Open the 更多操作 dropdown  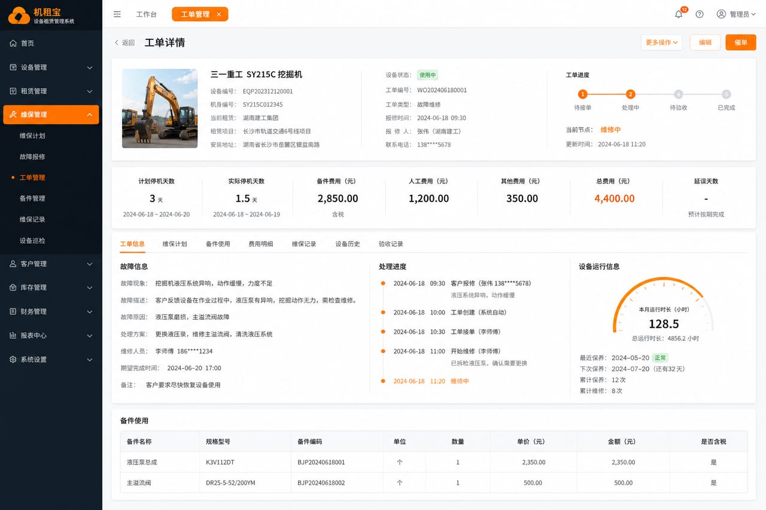[x=661, y=42]
